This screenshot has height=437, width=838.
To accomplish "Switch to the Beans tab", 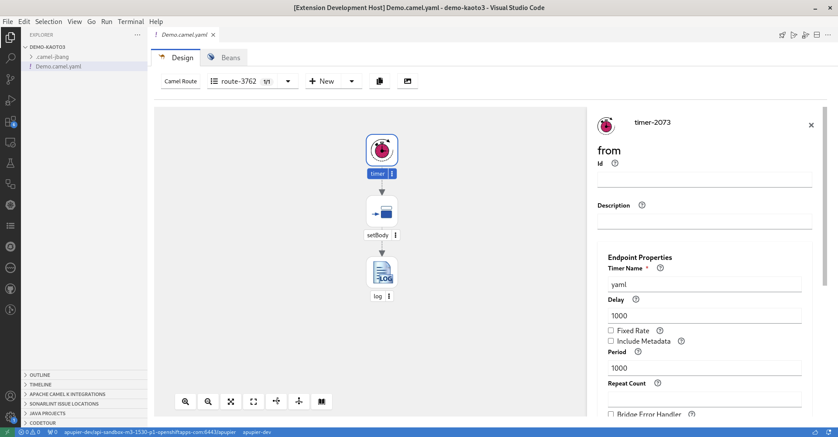I will coord(224,58).
